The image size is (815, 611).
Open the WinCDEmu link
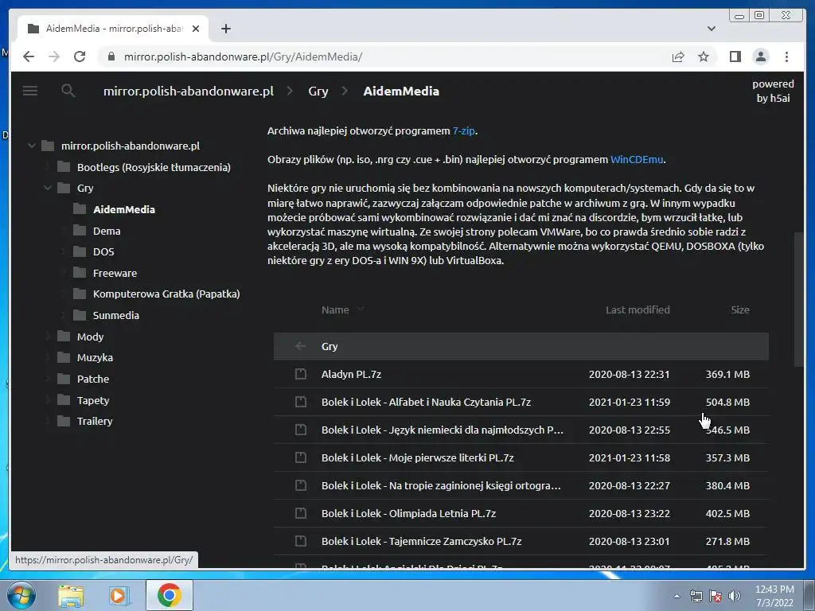click(x=637, y=159)
